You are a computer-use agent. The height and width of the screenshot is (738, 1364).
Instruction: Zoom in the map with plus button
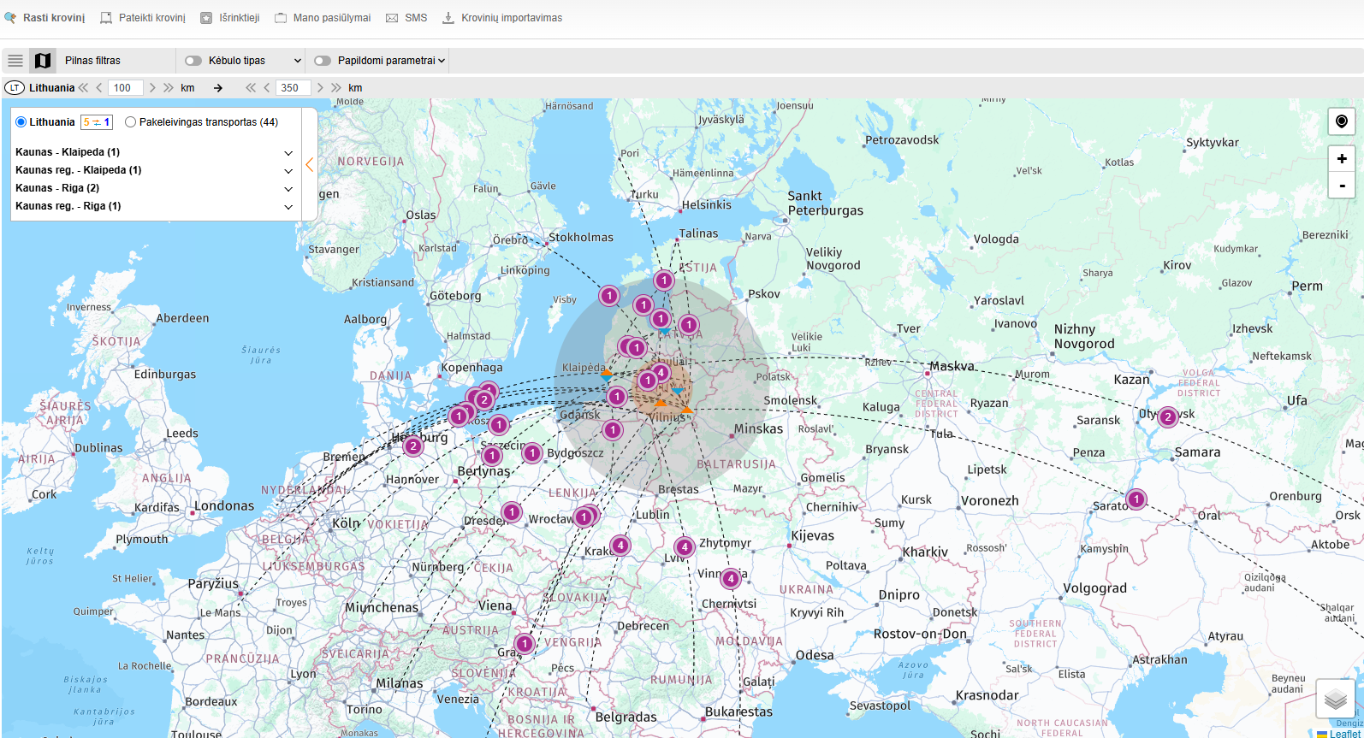click(1341, 159)
